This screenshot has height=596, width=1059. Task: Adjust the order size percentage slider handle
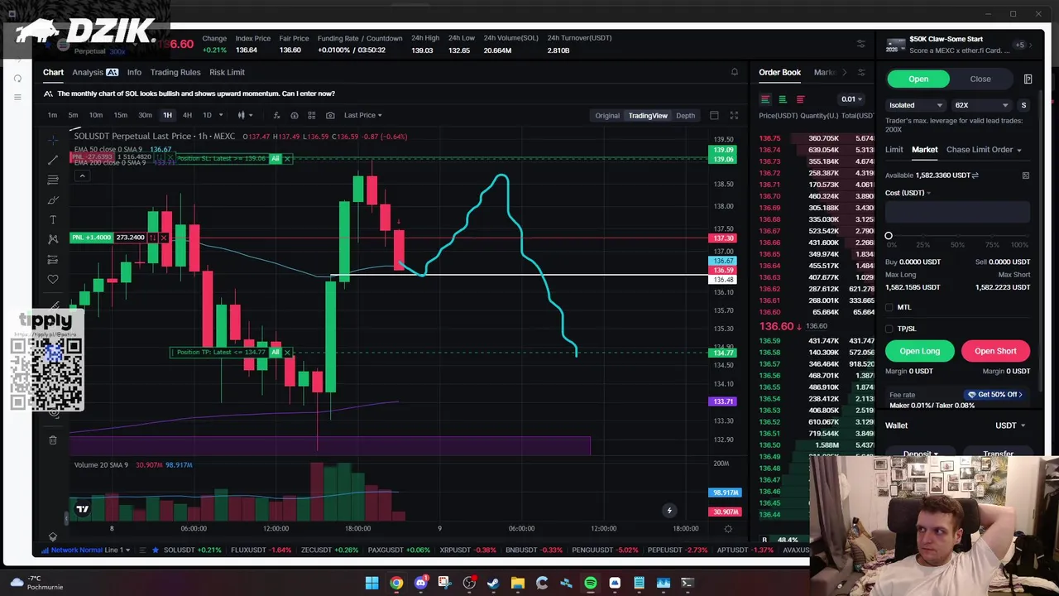tap(889, 236)
